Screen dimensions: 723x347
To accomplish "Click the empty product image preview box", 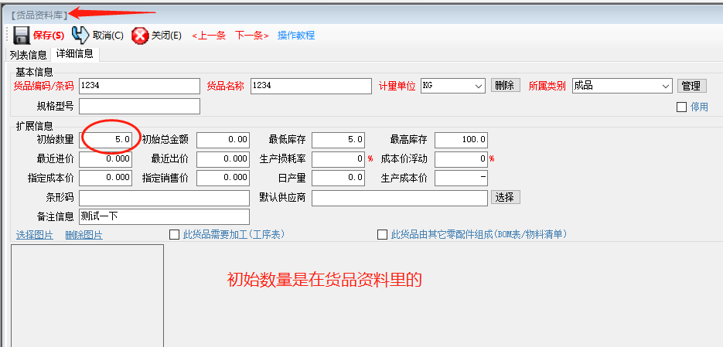I will click(x=87, y=295).
